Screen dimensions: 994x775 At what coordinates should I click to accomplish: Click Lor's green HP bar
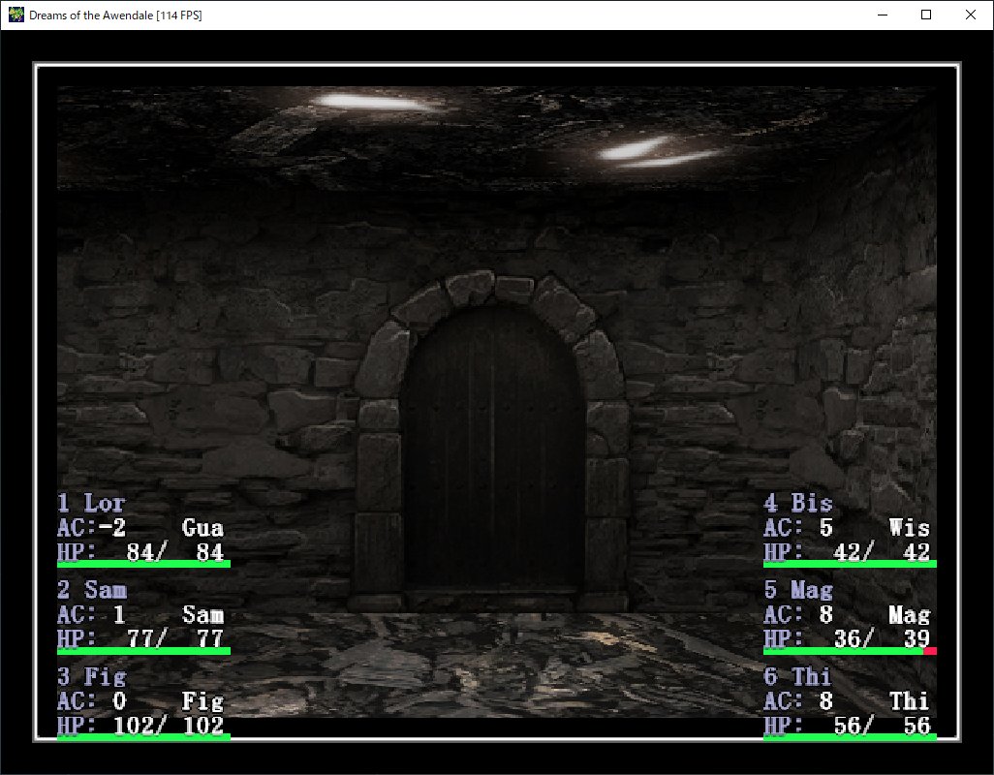click(144, 564)
